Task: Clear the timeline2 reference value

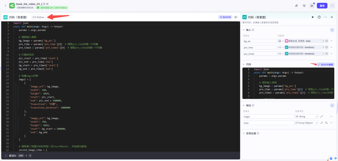Action: (323, 54)
